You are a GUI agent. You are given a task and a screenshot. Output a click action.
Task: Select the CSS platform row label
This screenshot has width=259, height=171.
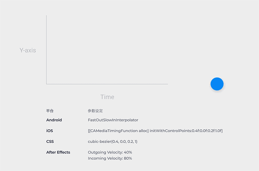point(50,142)
